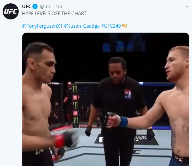
Task: Click the gold UFC 249 hashflag emoji
Action: click(x=125, y=26)
